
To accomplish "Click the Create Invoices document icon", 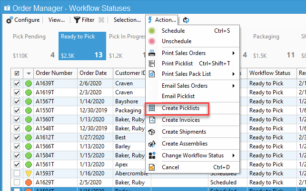I will coord(152,120).
